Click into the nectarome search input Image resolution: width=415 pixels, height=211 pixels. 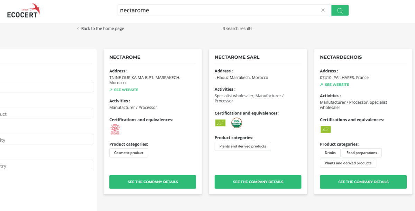click(218, 10)
